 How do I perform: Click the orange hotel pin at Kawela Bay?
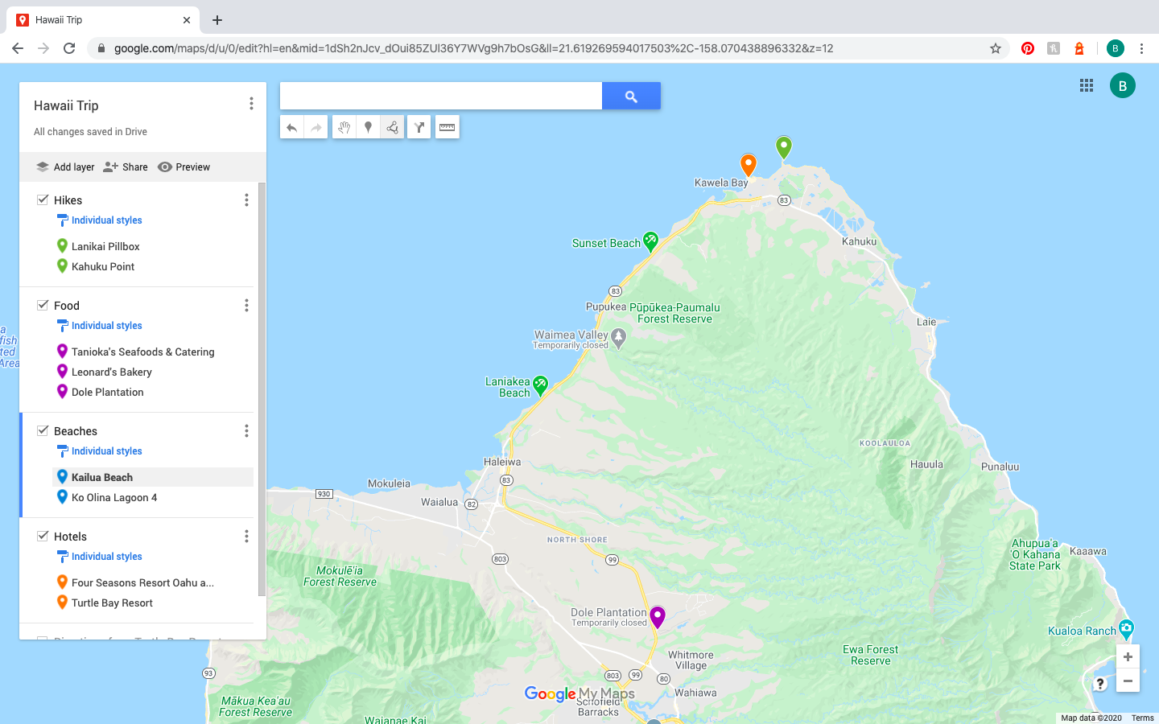click(x=749, y=165)
